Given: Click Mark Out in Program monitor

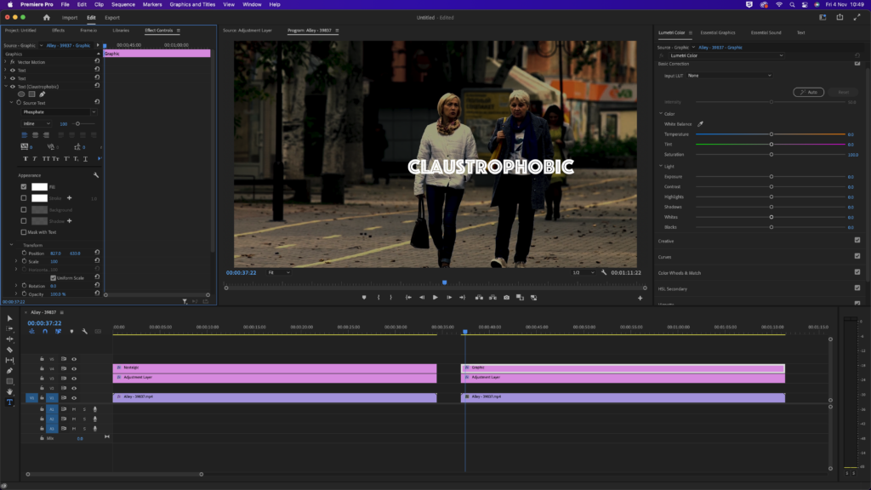Looking at the screenshot, I should [x=391, y=298].
